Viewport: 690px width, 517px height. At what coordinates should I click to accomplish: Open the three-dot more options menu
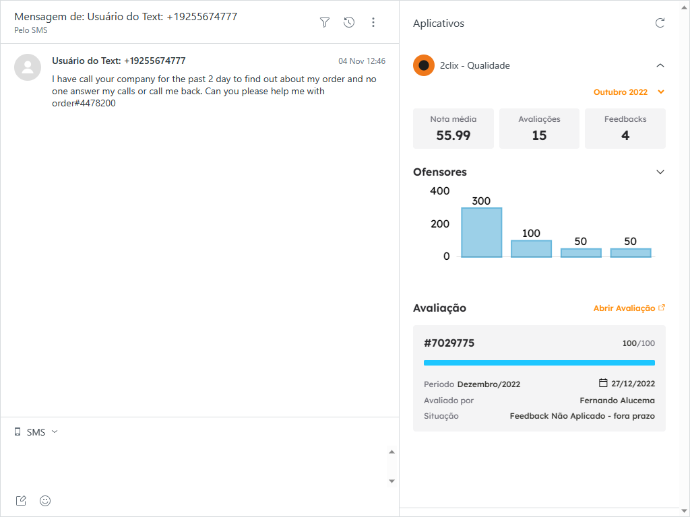coord(373,23)
